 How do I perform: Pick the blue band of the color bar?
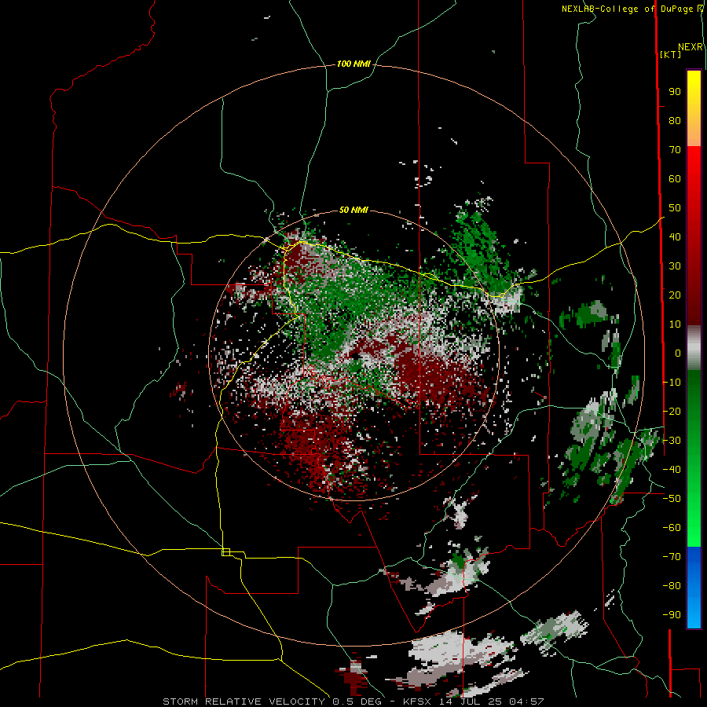(x=694, y=588)
